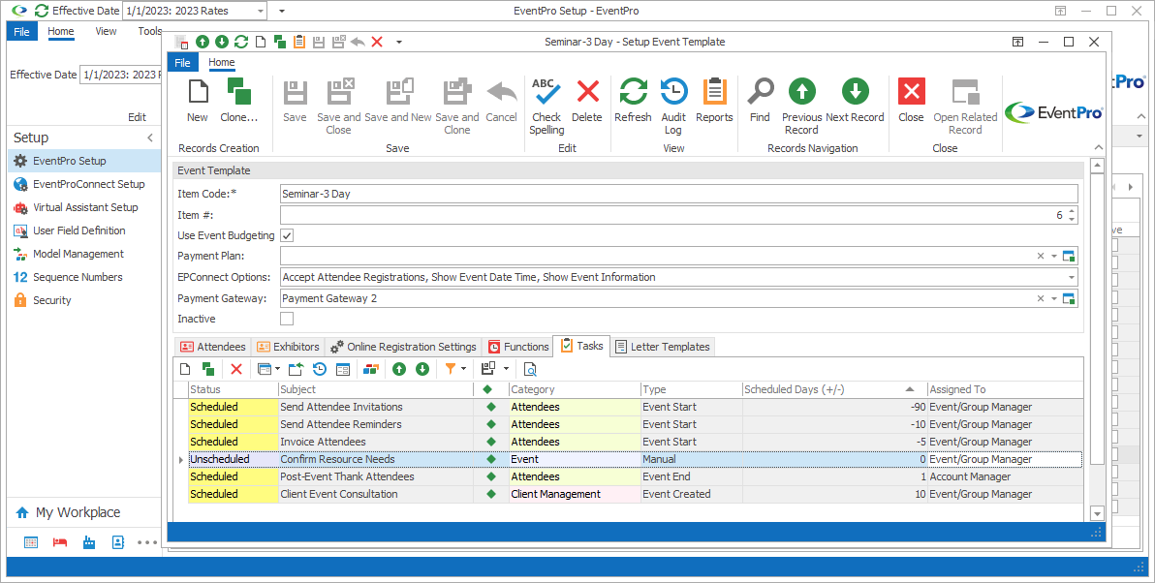Increase Item # with the spinner up arrow

click(x=1072, y=211)
